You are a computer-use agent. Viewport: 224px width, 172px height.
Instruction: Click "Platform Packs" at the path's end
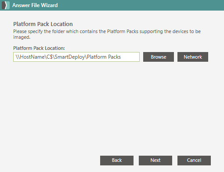click(104, 57)
